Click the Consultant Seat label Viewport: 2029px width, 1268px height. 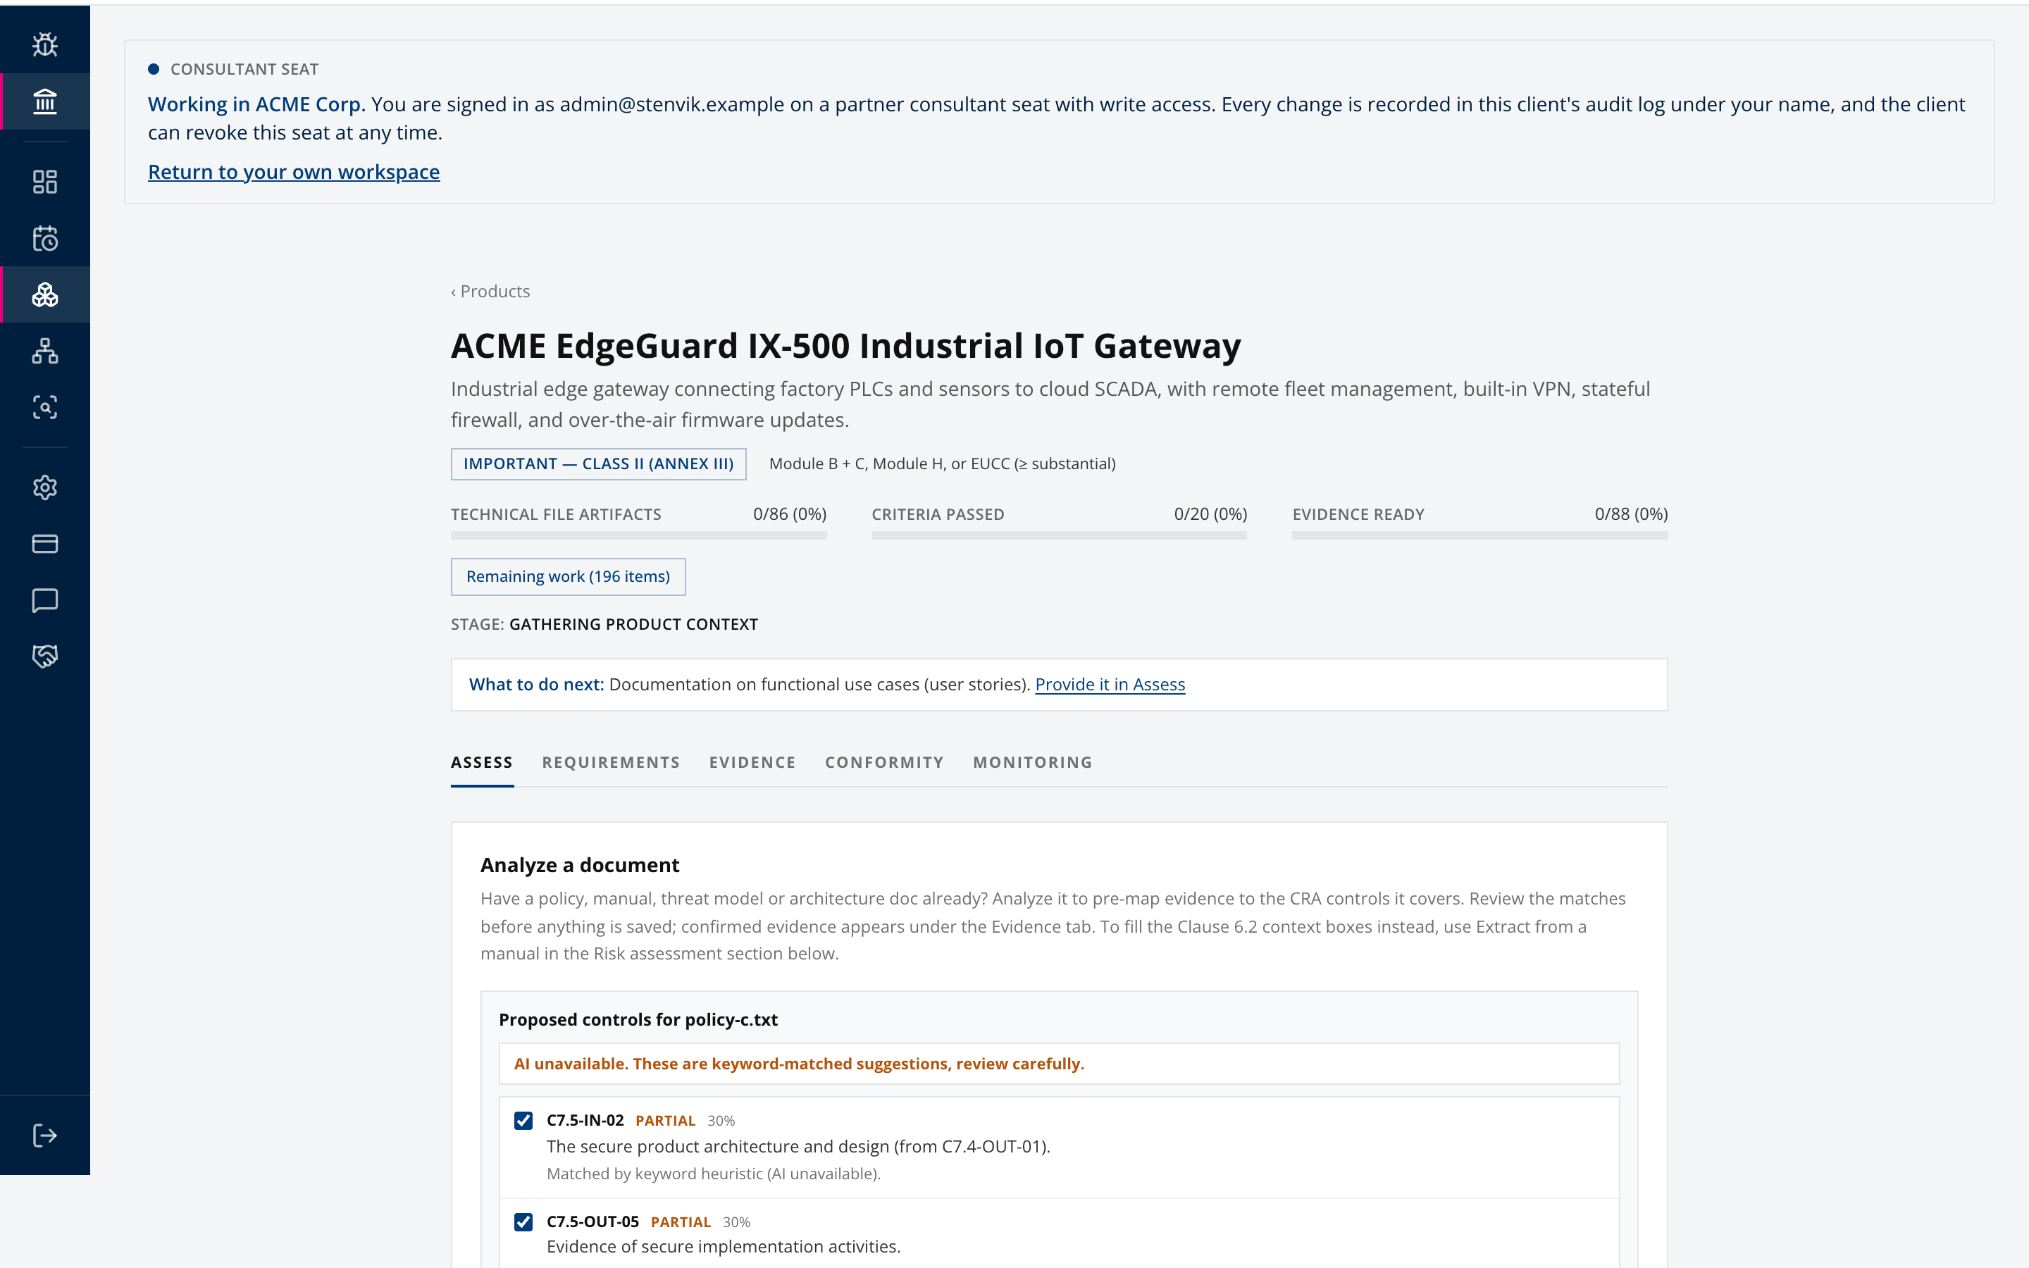click(244, 69)
